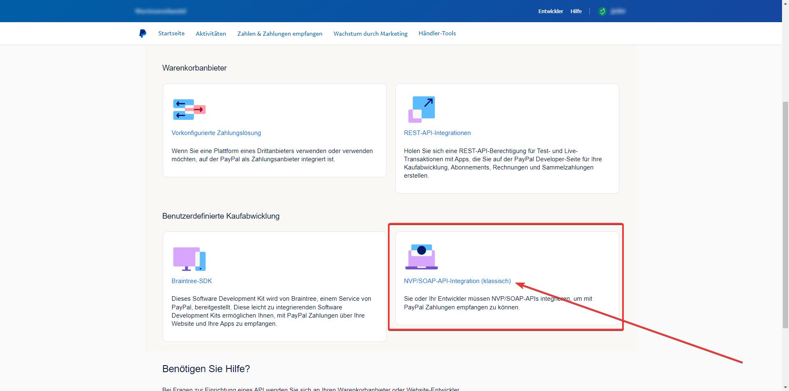Click the Benutzerdefinierte Kaufabwicklung heading
Screen dimensions: 789x391
pyautogui.click(x=221, y=216)
